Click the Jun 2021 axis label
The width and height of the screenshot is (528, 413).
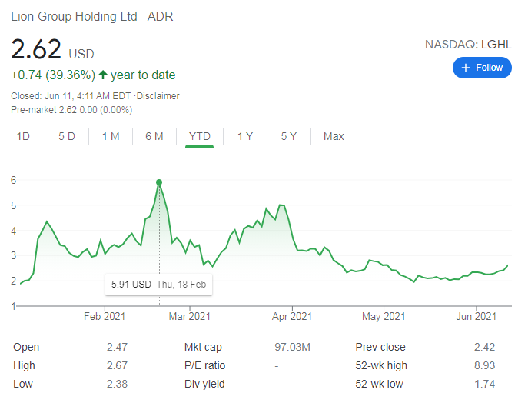pyautogui.click(x=477, y=317)
